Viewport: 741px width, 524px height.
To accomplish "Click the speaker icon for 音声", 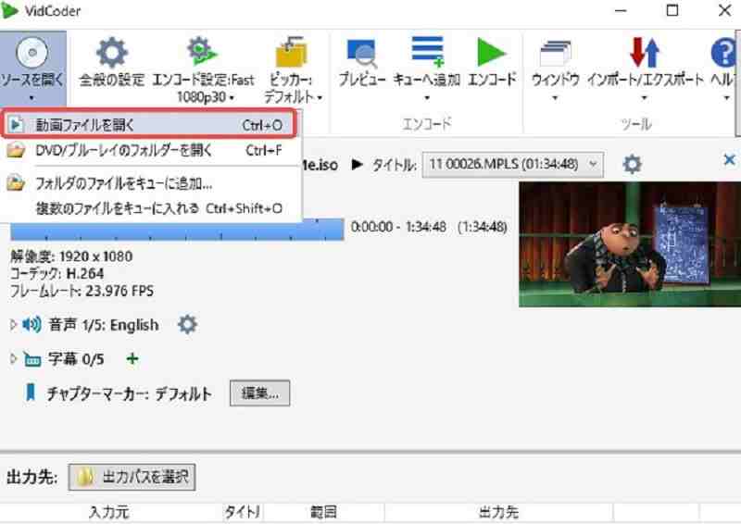I will [31, 325].
